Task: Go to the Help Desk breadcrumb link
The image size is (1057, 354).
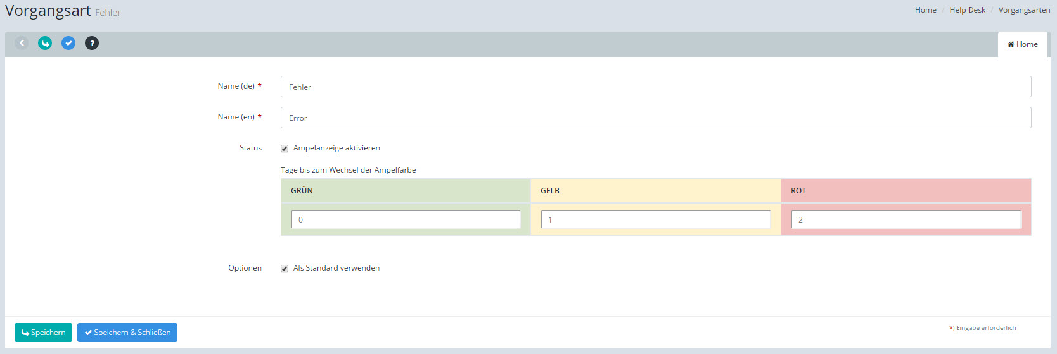Action: point(967,10)
